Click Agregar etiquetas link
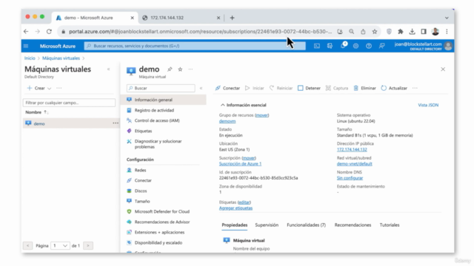The height and width of the screenshot is (266, 474). pyautogui.click(x=236, y=208)
